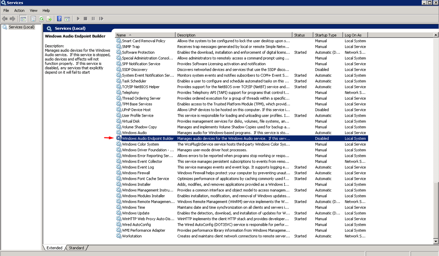Sort by the Startup Type column header
Screen dimensions: 439x256
[327, 35]
